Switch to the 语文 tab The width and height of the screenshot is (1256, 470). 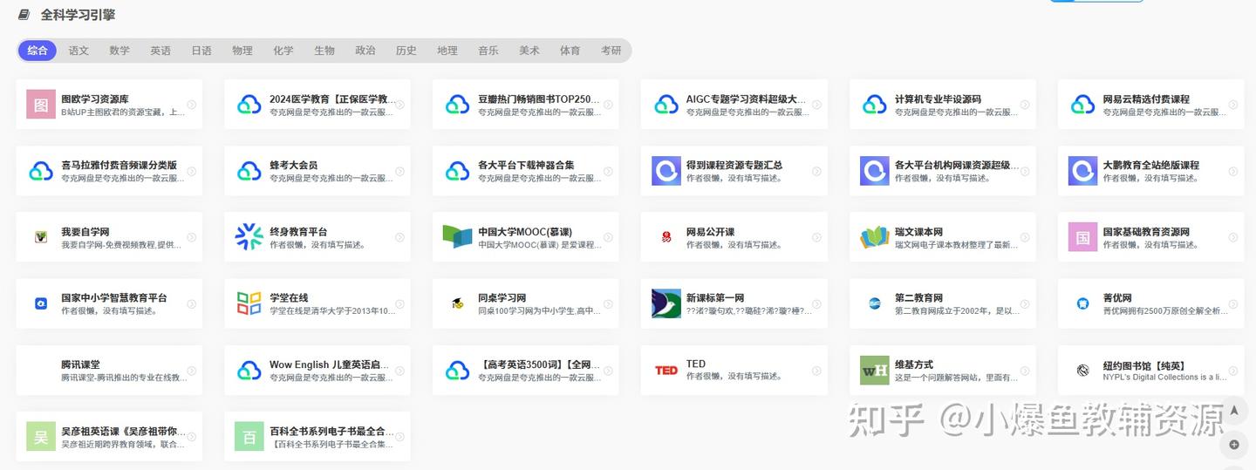click(x=78, y=51)
